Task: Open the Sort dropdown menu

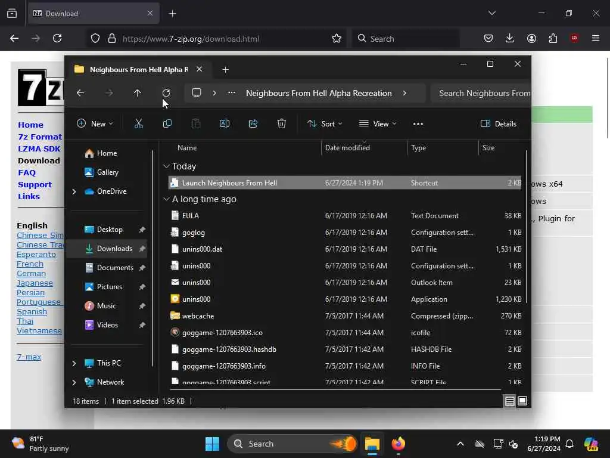Action: coord(325,124)
